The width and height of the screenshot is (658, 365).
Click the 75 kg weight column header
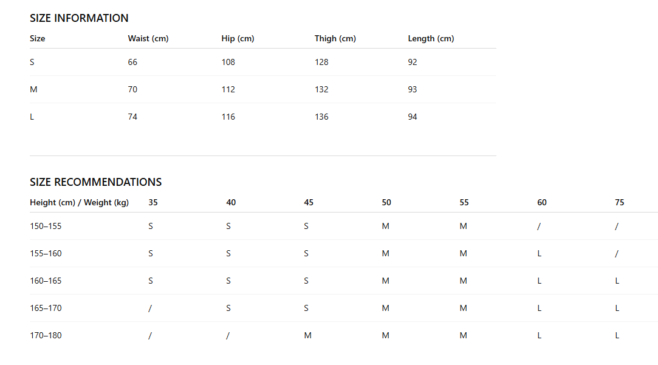tap(619, 203)
